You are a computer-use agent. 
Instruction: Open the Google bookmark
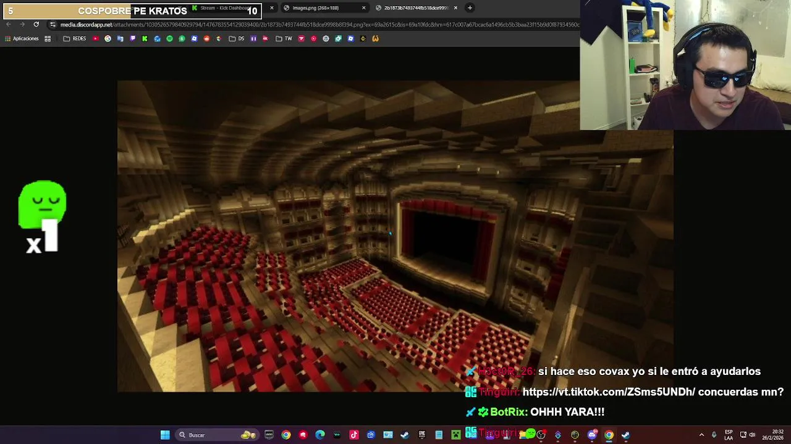click(x=108, y=38)
